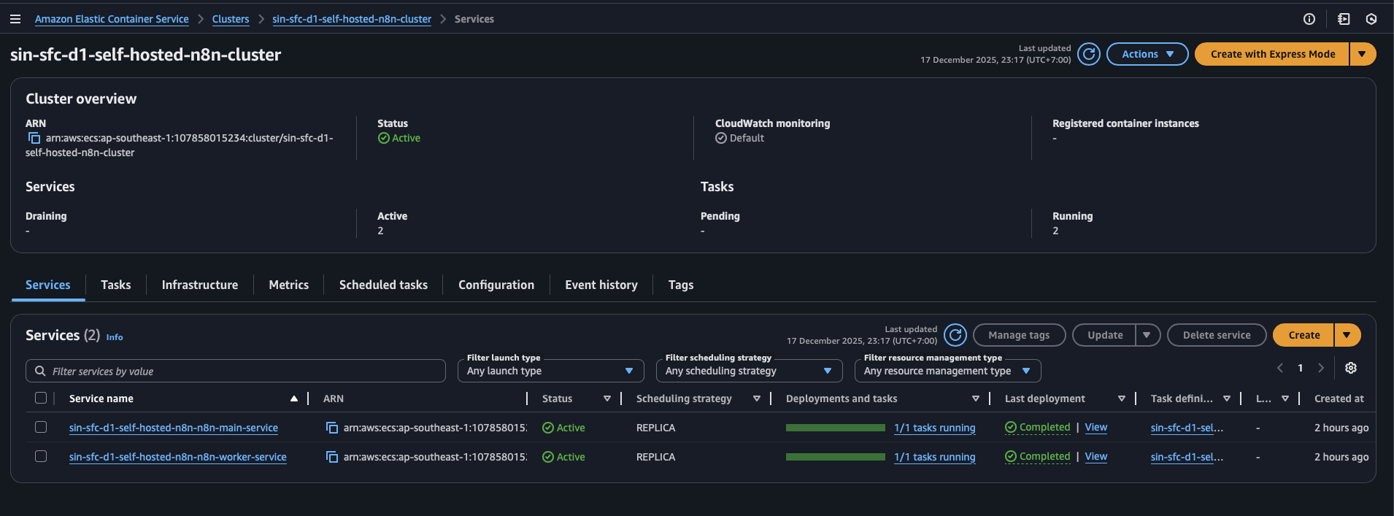Open the Scheduled tasks tab
This screenshot has height=516, width=1394.
pyautogui.click(x=383, y=285)
